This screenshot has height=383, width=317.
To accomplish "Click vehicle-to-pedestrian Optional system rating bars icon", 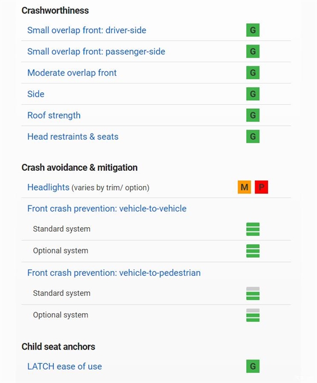I will (253, 315).
